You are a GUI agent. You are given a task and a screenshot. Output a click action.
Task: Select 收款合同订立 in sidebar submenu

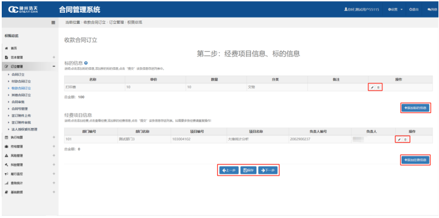[x=21, y=88]
